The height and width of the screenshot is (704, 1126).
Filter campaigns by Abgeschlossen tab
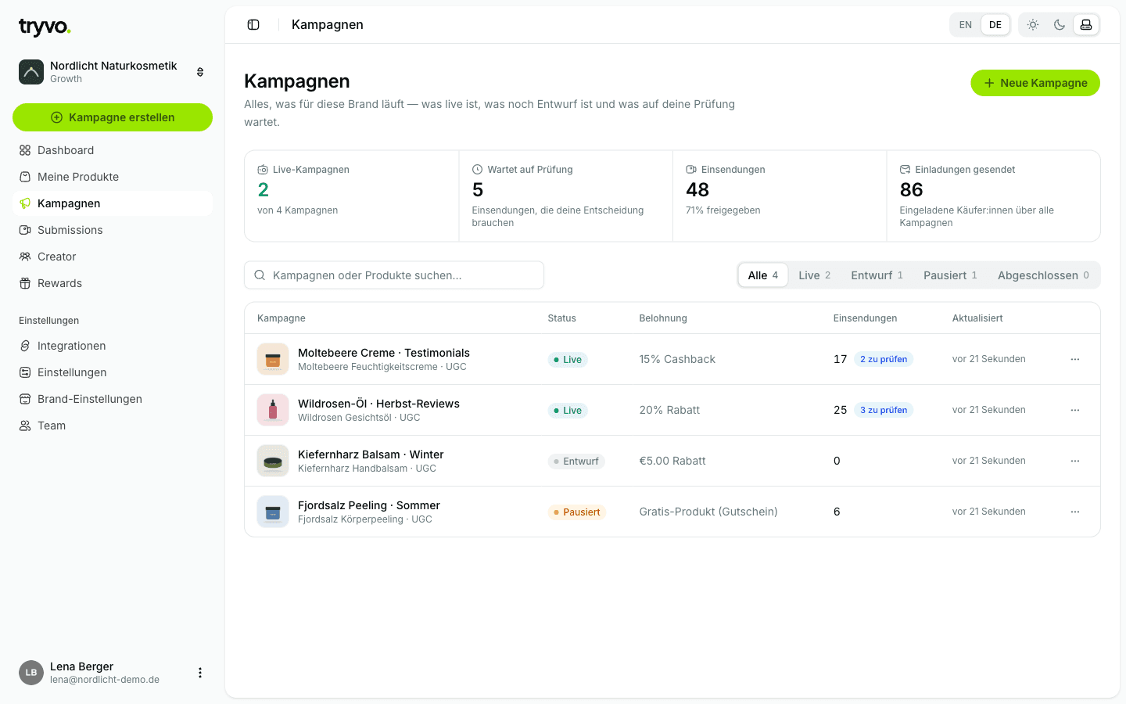pyautogui.click(x=1043, y=275)
